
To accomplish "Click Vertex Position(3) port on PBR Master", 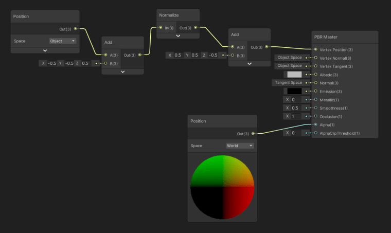I will coord(316,49).
